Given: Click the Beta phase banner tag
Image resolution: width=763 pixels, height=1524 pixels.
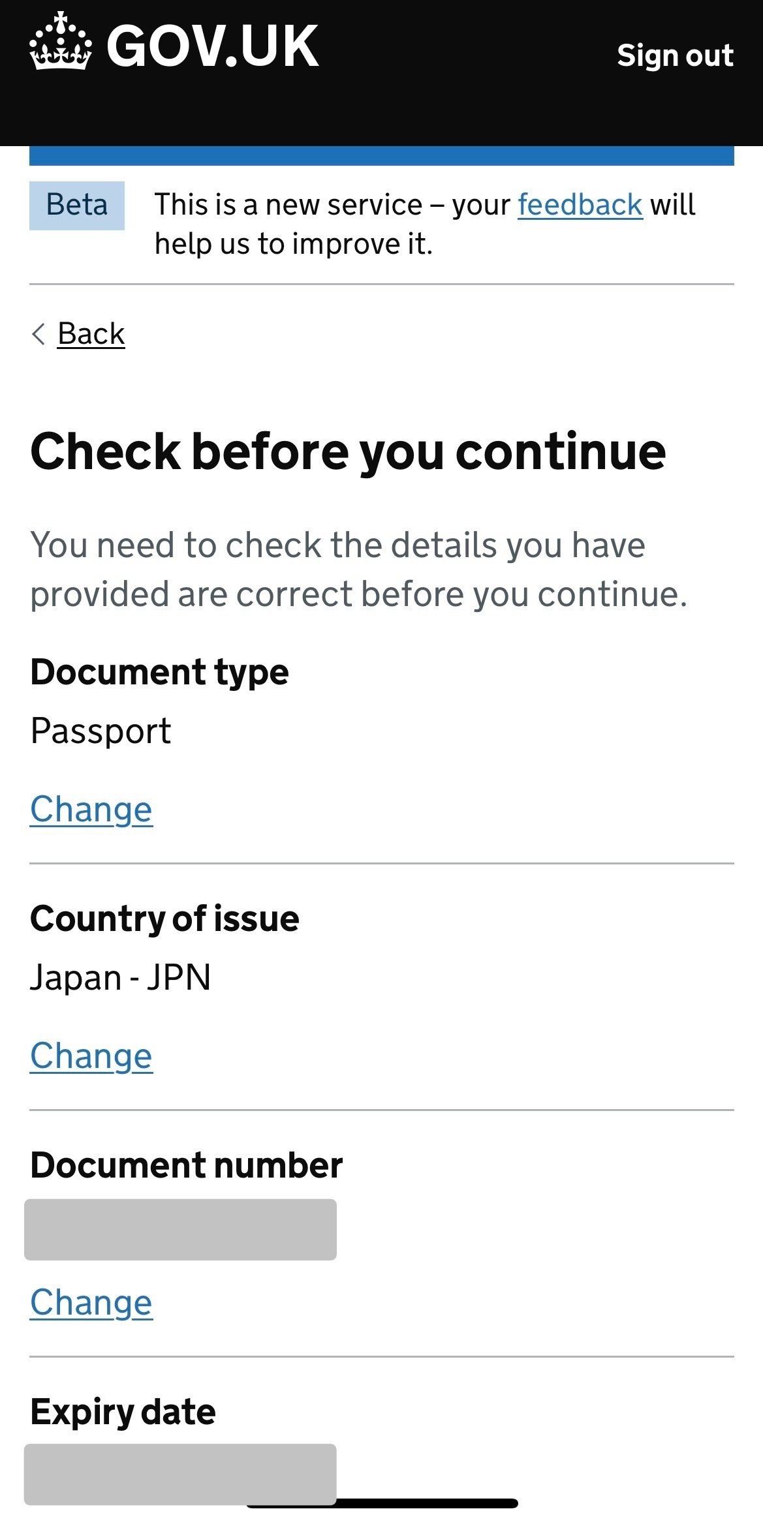Looking at the screenshot, I should (x=76, y=204).
